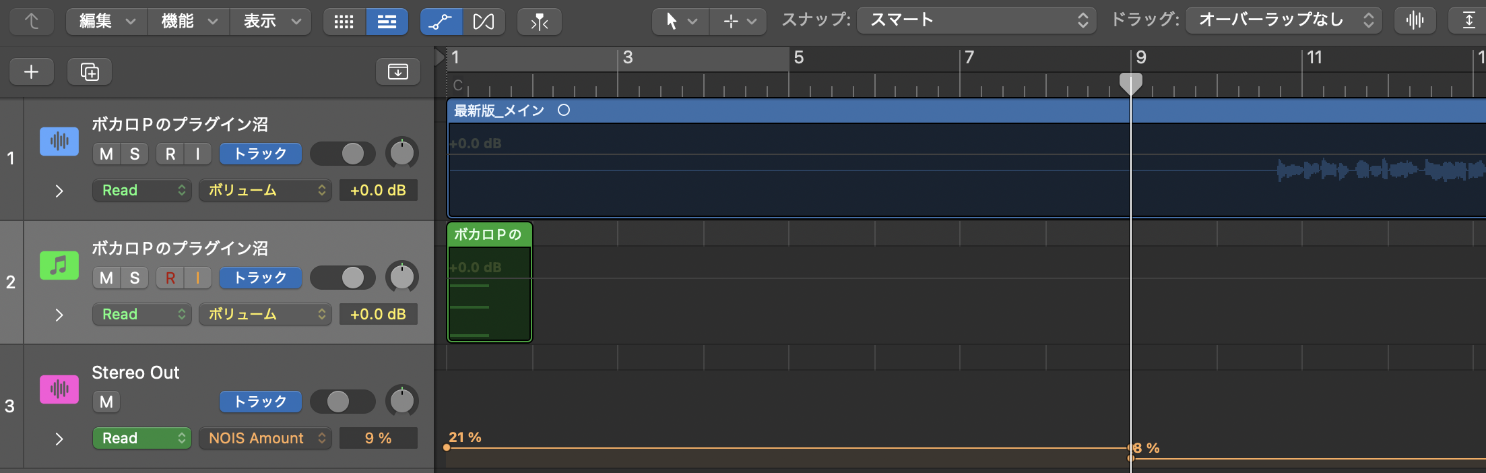Toggle input monitoring I on track 1
The width and height of the screenshot is (1486, 473).
tap(198, 154)
